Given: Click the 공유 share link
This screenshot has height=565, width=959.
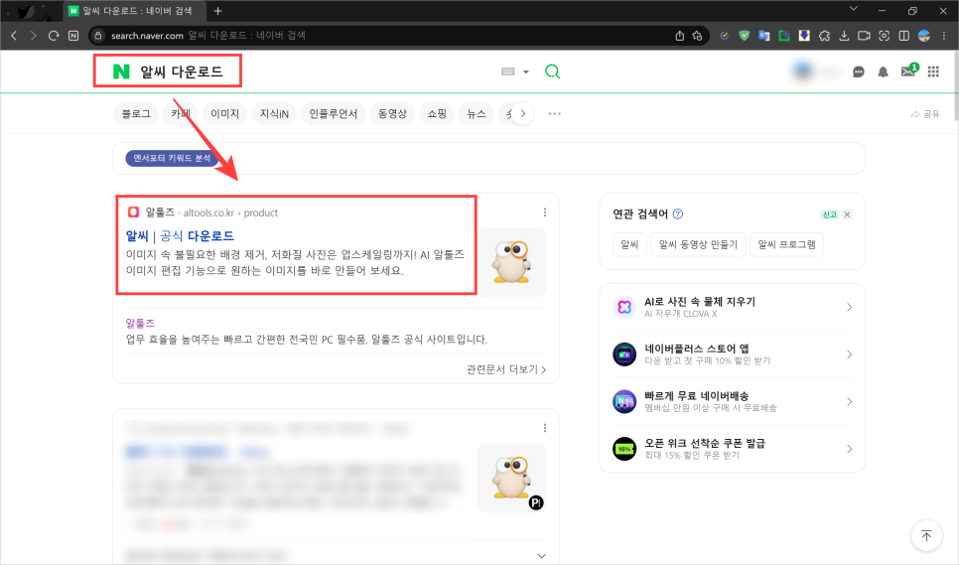Looking at the screenshot, I should (925, 114).
